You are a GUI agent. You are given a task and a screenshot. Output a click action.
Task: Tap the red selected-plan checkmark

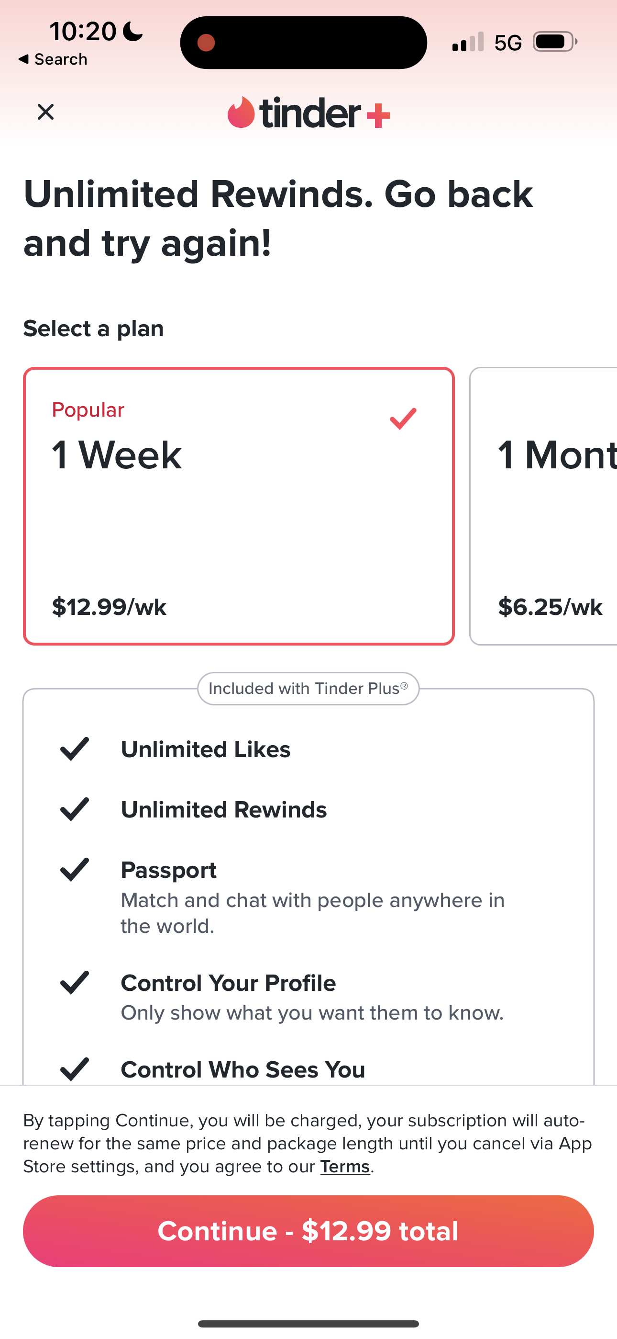[x=403, y=419]
